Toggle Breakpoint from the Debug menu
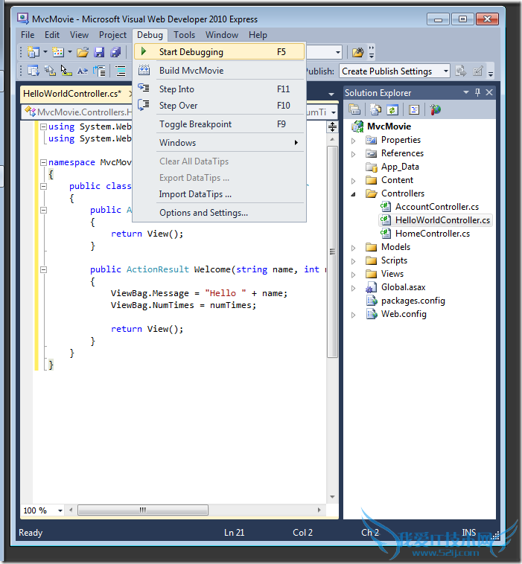 point(195,124)
